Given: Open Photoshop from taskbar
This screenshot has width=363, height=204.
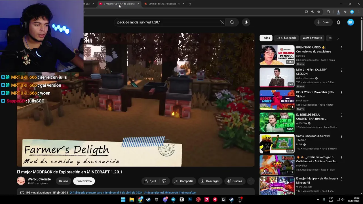Looking at the screenshot, I should (190, 199).
